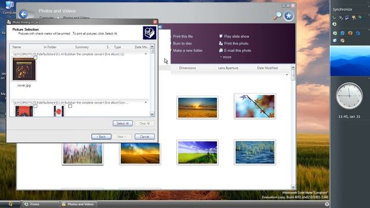Launch the light blue box sidebar icon

pyautogui.click(x=335, y=40)
